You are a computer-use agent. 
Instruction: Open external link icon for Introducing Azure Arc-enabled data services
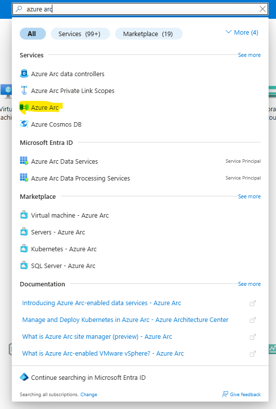[x=253, y=303]
